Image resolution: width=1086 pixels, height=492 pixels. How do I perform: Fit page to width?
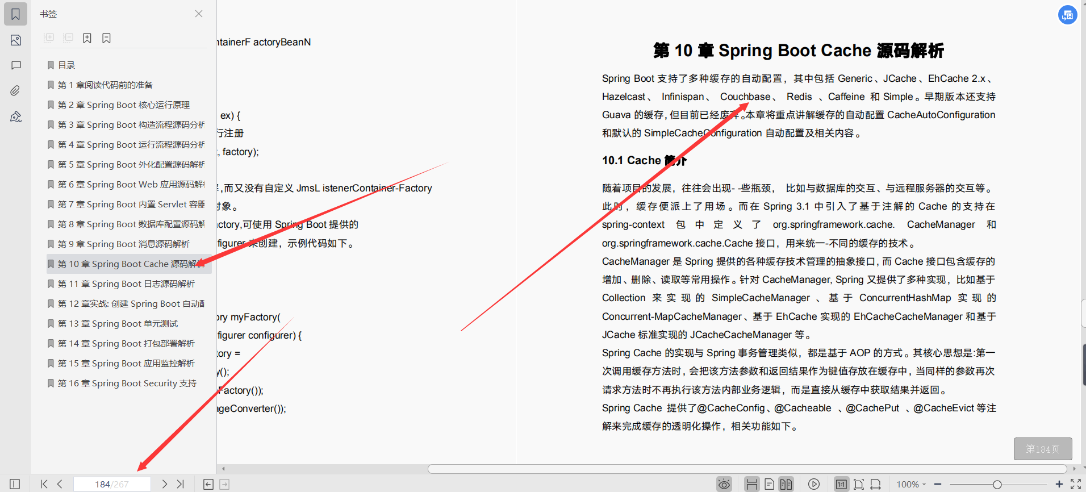pos(875,484)
